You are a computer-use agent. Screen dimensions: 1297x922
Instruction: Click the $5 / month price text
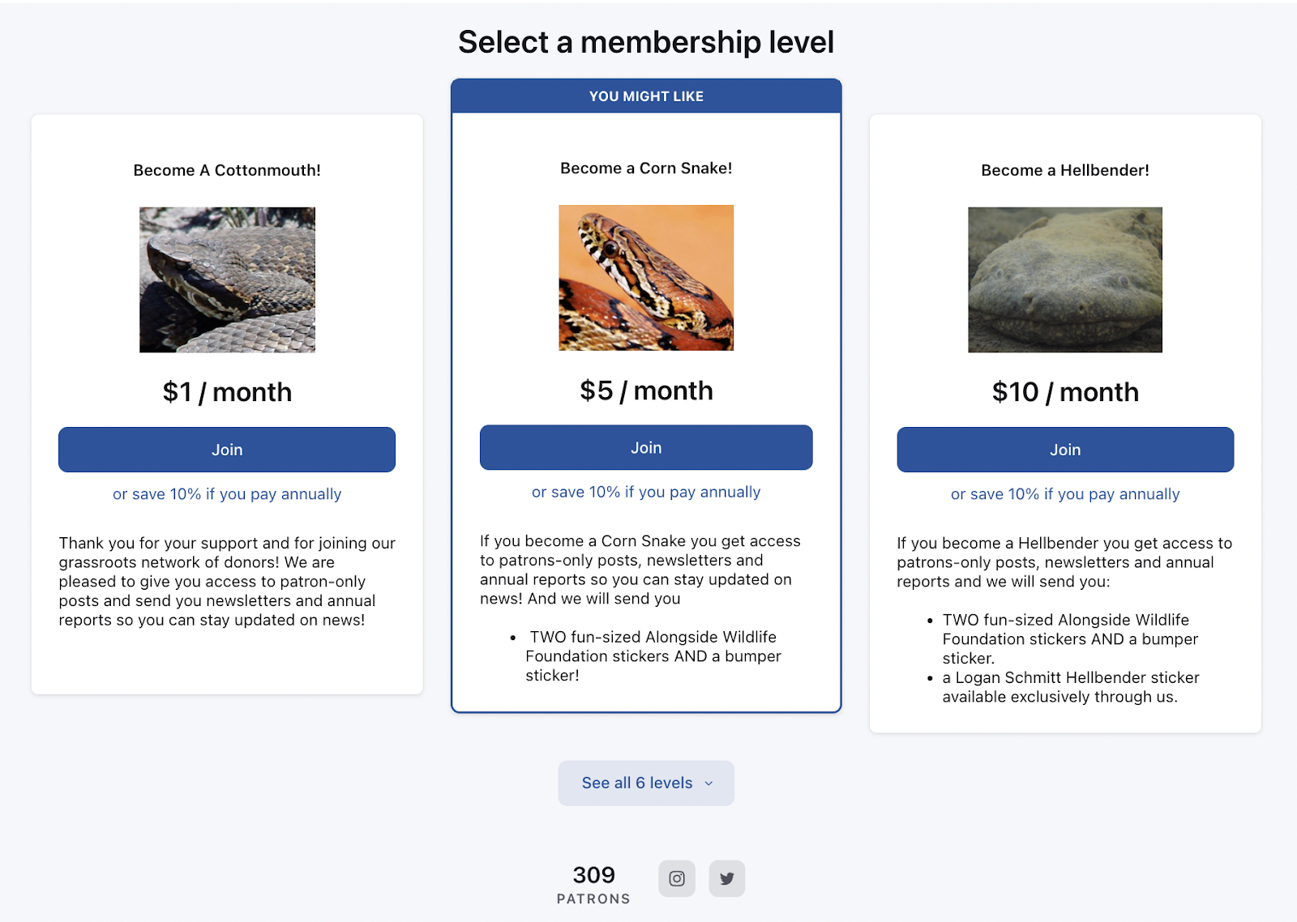[646, 391]
